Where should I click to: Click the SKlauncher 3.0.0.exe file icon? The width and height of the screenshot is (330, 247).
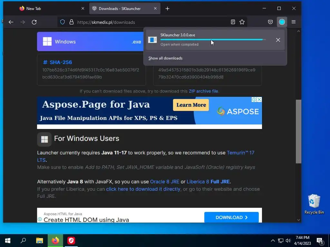coord(152,40)
